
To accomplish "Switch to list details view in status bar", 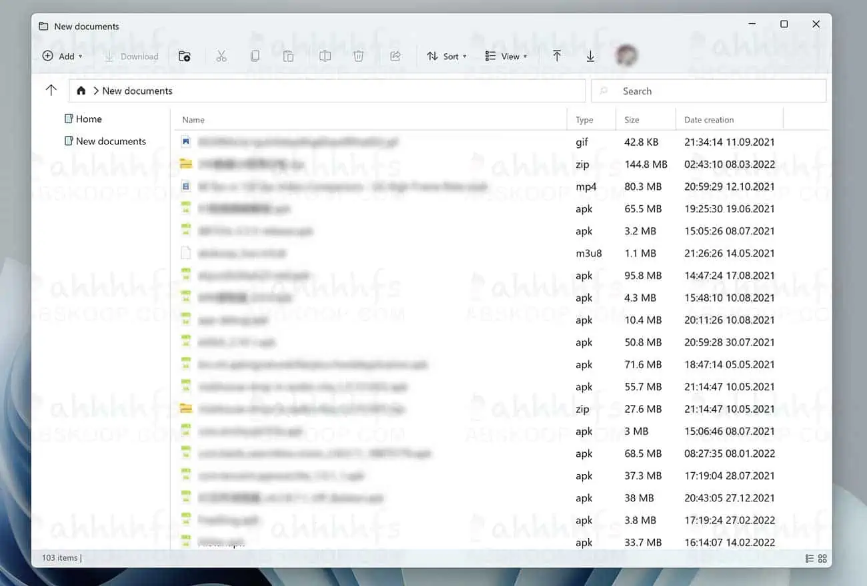I will click(x=810, y=558).
